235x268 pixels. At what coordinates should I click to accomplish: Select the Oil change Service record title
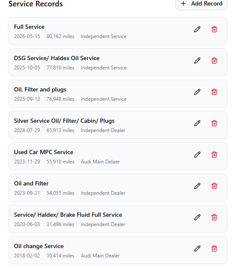tap(39, 246)
